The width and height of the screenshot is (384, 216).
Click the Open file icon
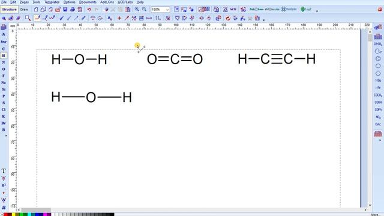pyautogui.click(x=58, y=10)
